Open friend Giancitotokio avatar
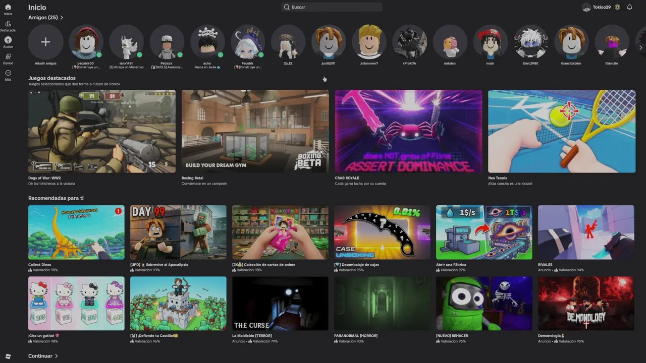The width and height of the screenshot is (646, 363). pyautogui.click(x=571, y=42)
